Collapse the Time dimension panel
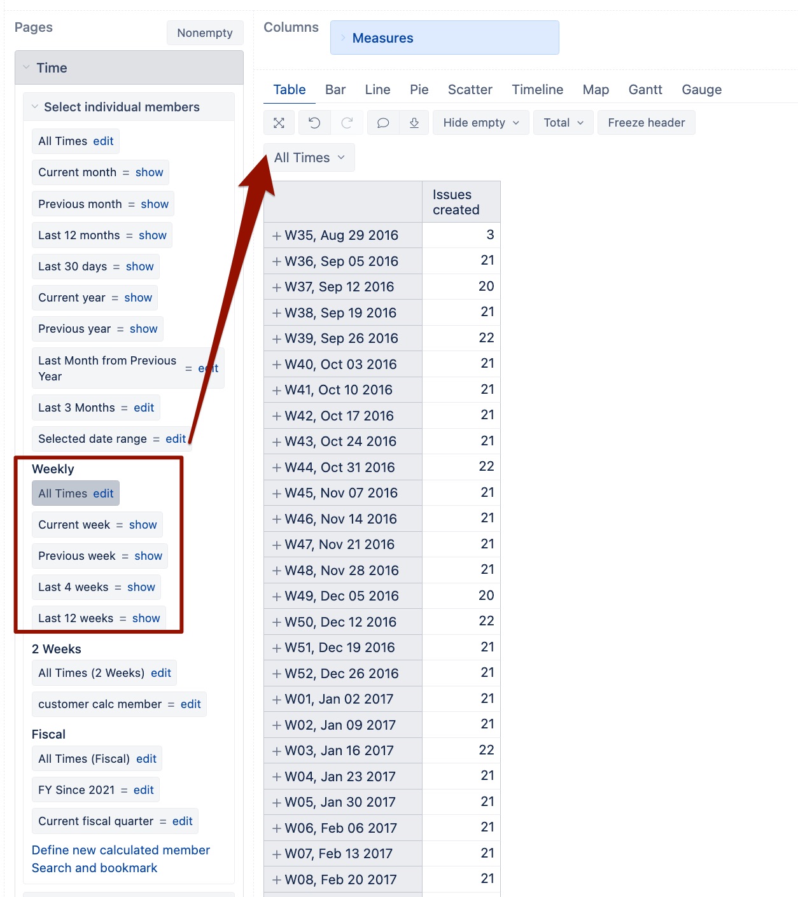The image size is (798, 897). pos(26,67)
